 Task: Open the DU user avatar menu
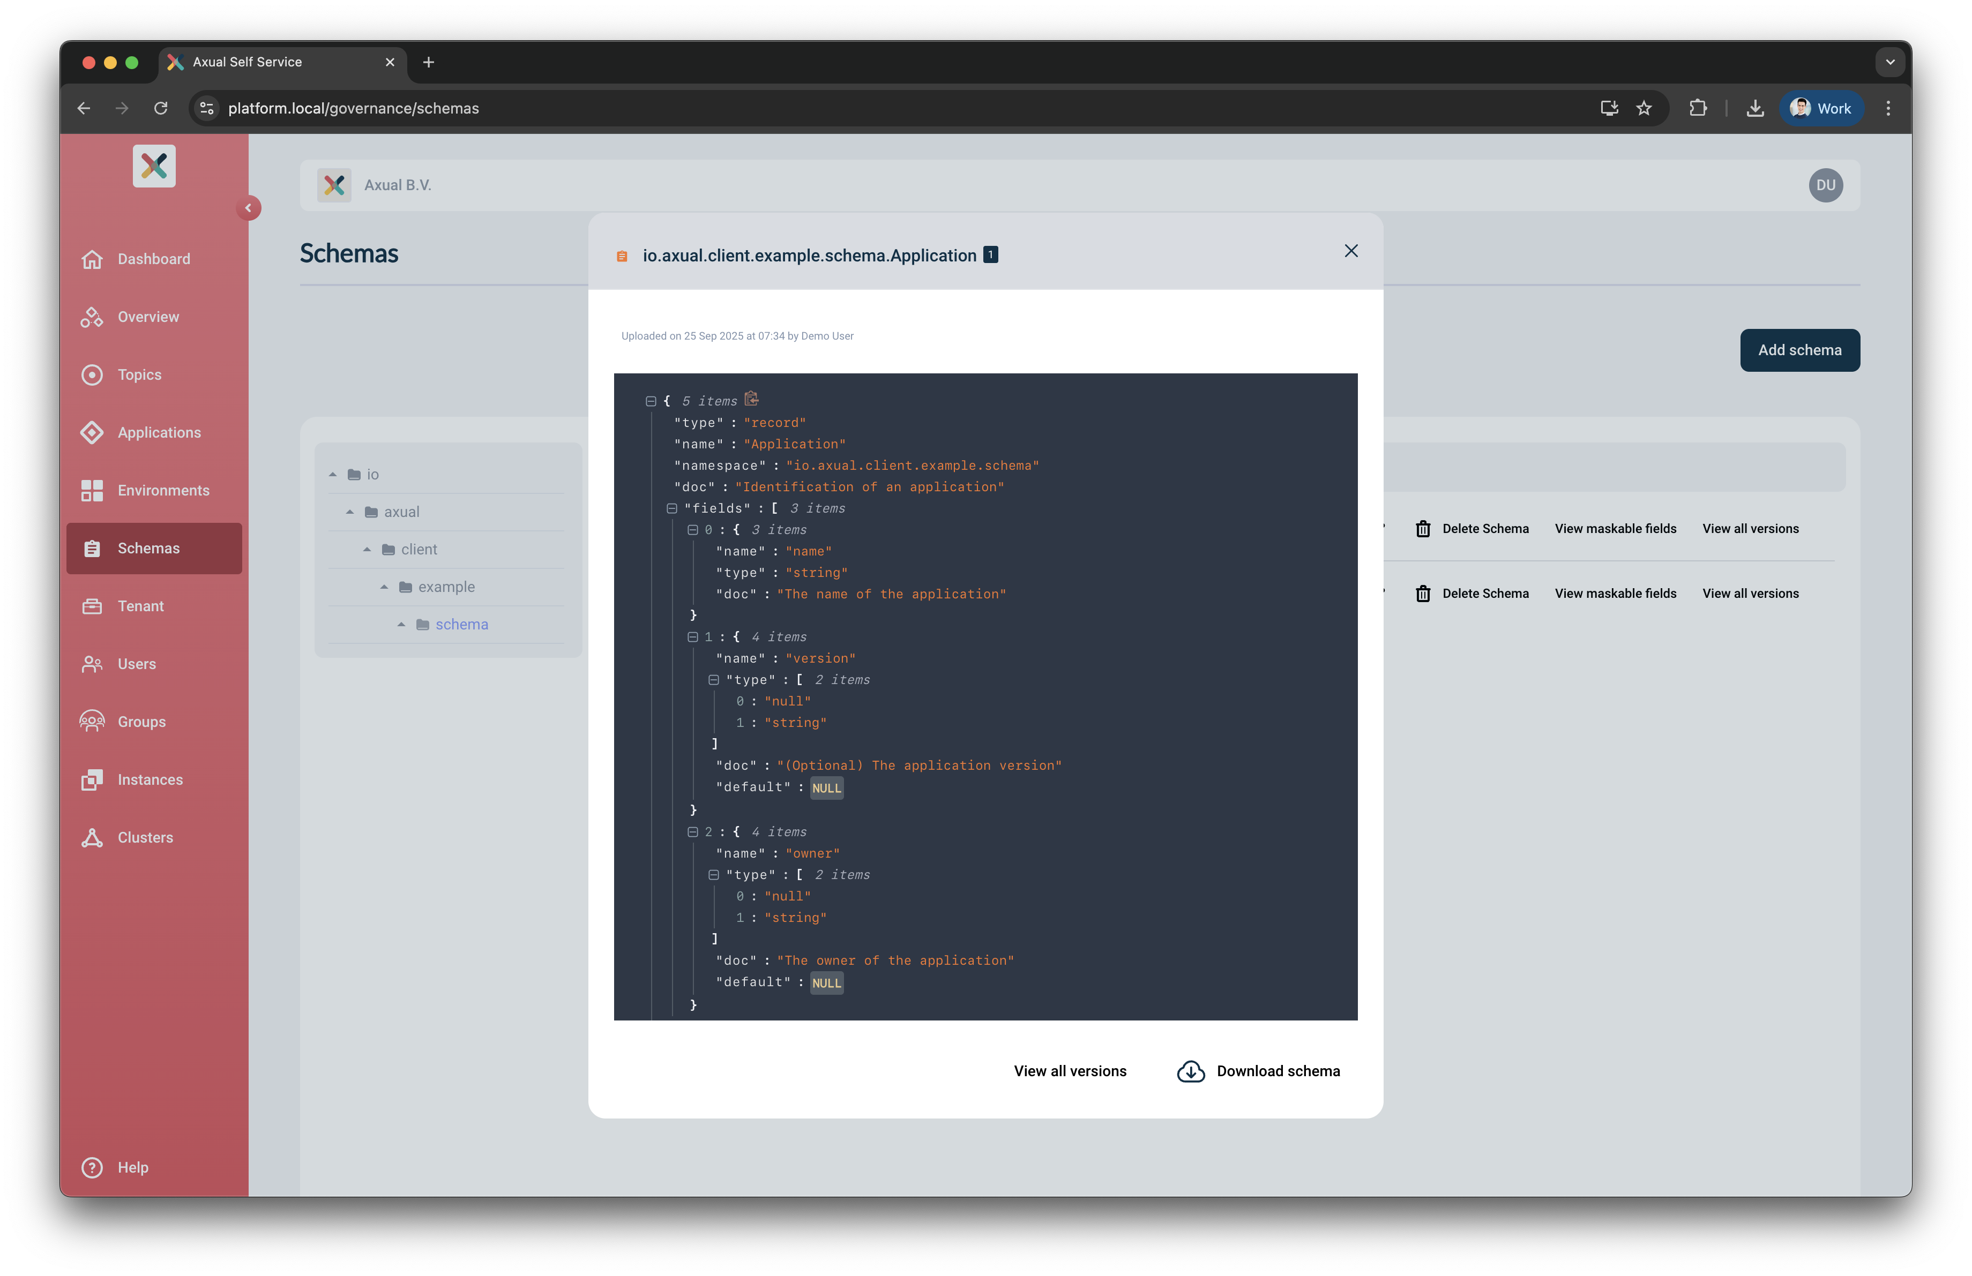pos(1825,185)
